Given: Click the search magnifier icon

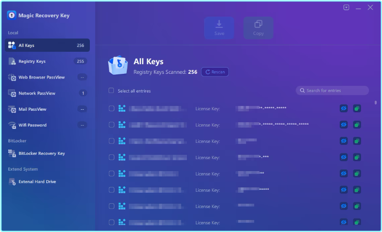Looking at the screenshot, I should pos(302,91).
